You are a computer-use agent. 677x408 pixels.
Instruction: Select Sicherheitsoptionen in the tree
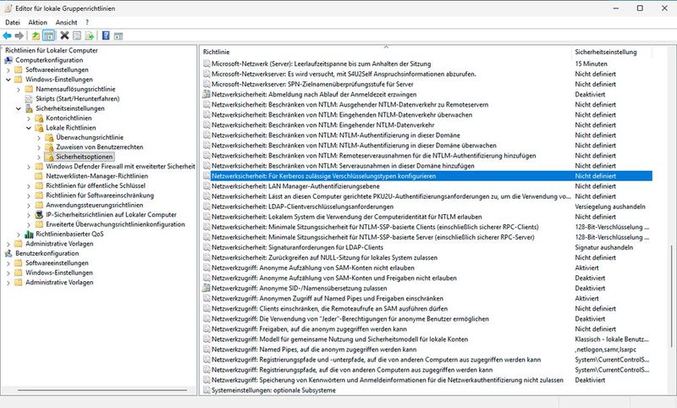[x=84, y=157]
